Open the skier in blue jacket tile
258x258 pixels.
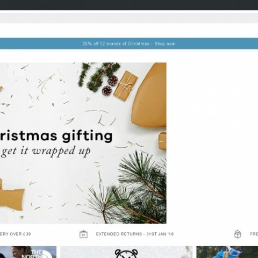[227, 252]
